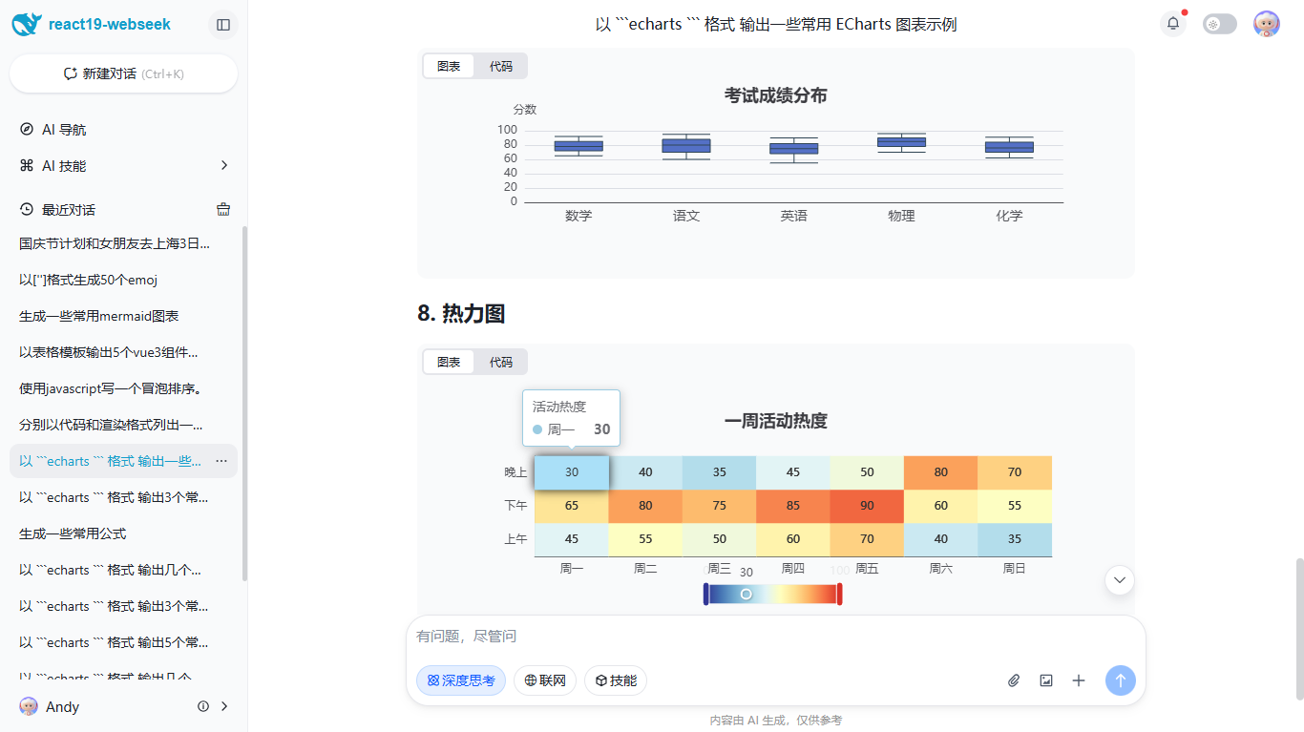Collapse the sidebar with the panel icon

(223, 24)
